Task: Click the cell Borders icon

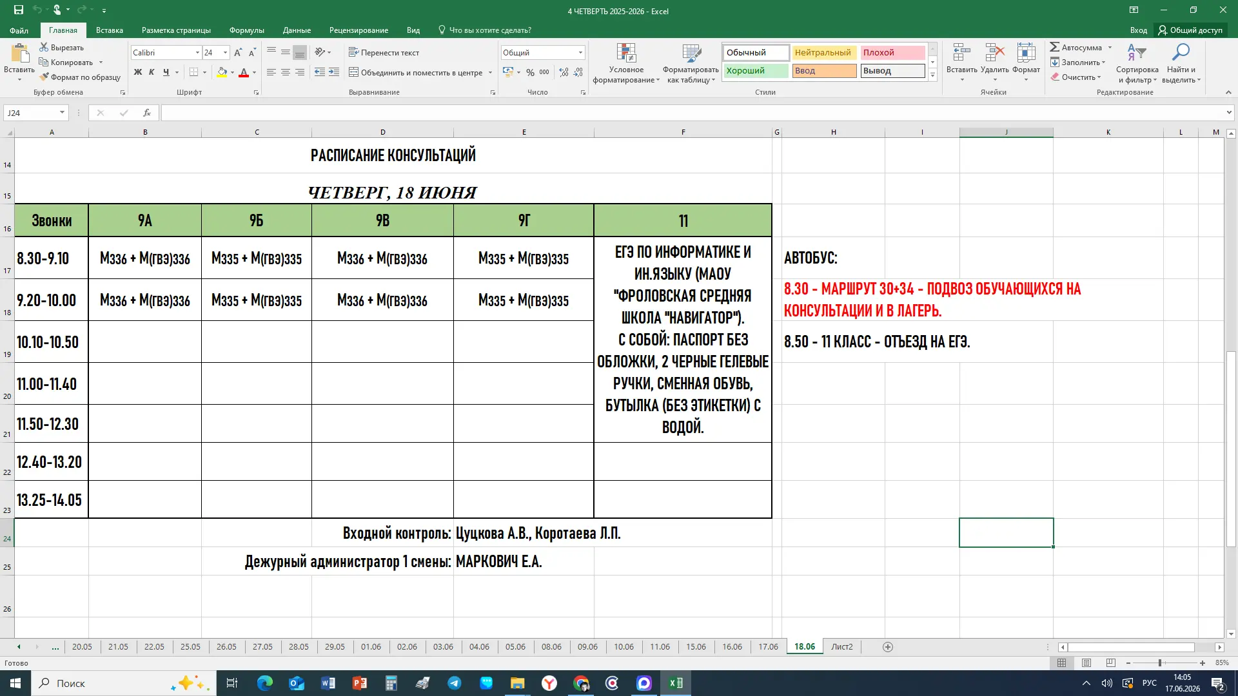Action: click(x=193, y=72)
